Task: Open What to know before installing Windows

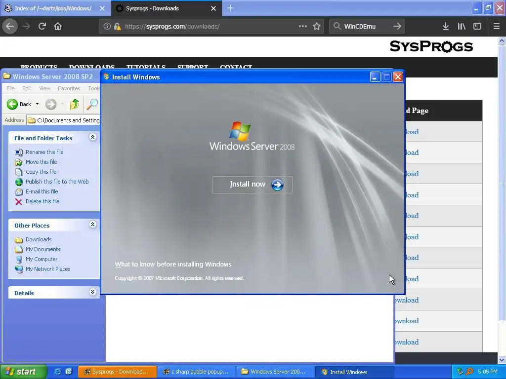Action: tap(173, 265)
